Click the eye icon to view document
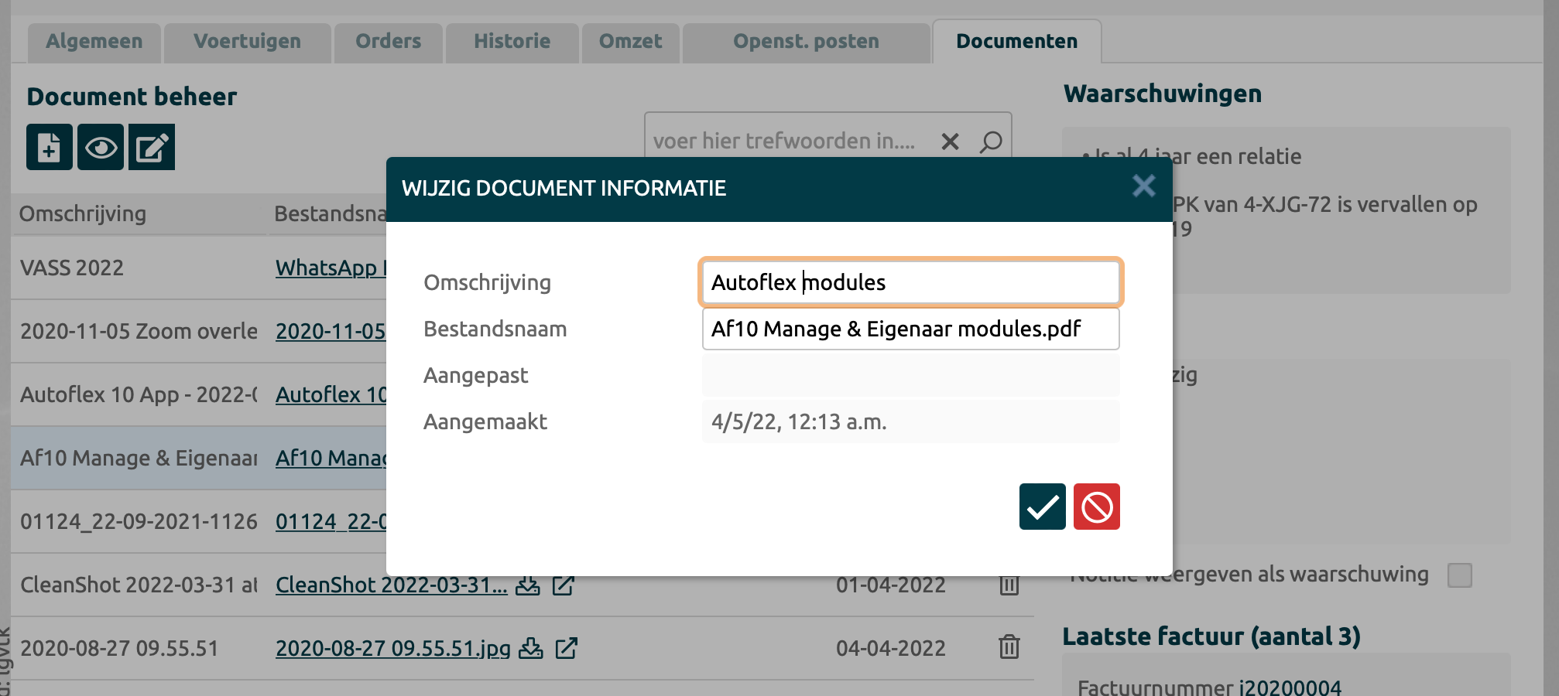Screen dimensions: 1559x696 (x=101, y=147)
